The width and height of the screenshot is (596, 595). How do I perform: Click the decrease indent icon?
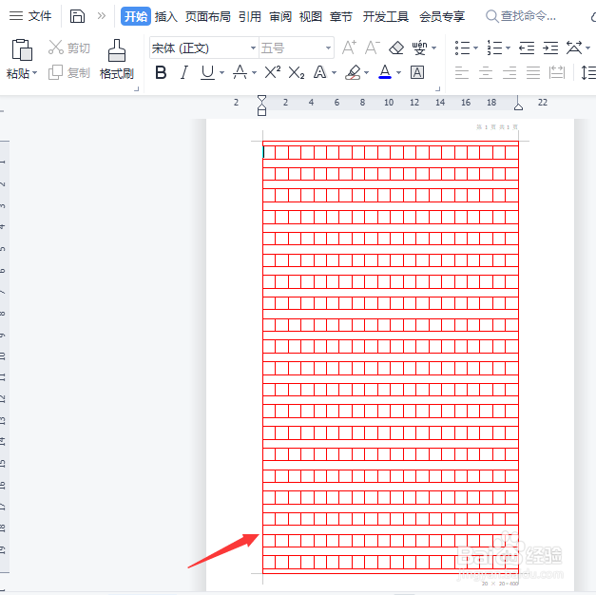527,48
